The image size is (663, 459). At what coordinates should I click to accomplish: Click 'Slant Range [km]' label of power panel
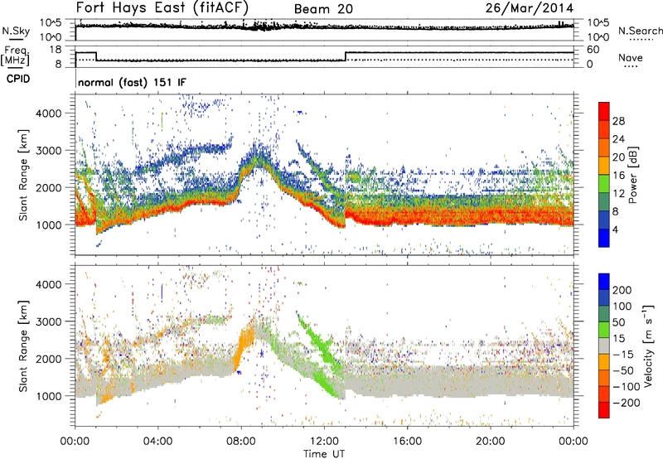pos(23,175)
